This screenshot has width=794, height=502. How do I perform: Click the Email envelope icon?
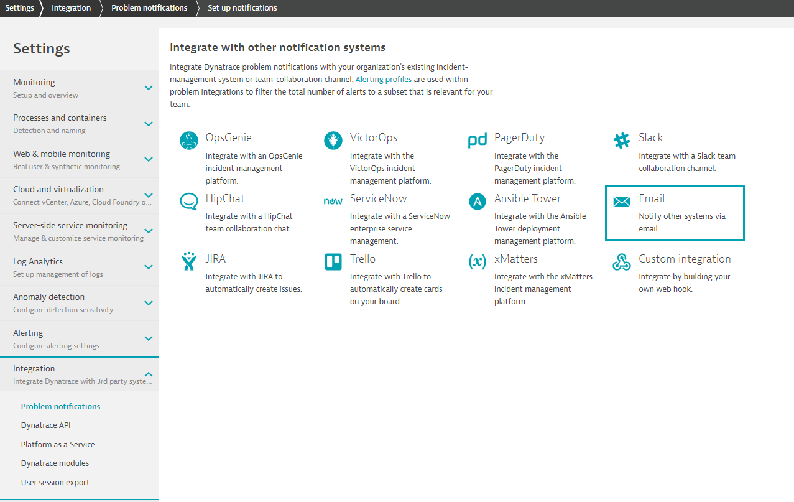tap(622, 202)
